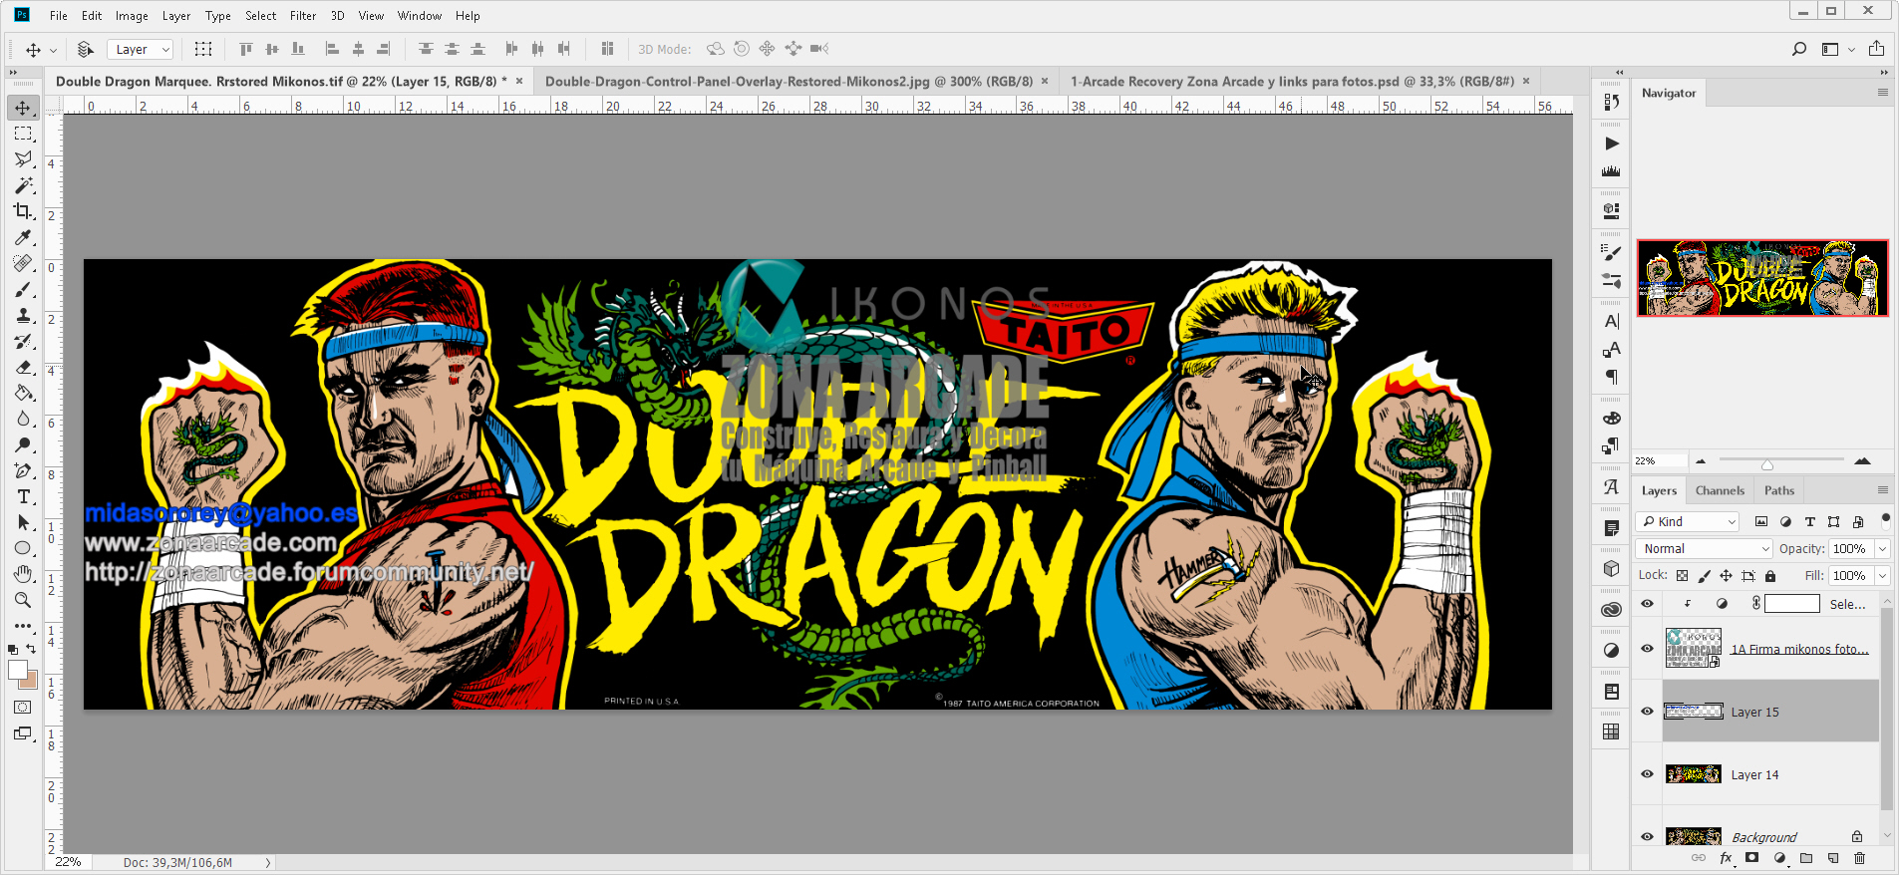Screen dimensions: 1899x875
Task: Hide Layer 15 visibility eye
Action: coord(1647,712)
